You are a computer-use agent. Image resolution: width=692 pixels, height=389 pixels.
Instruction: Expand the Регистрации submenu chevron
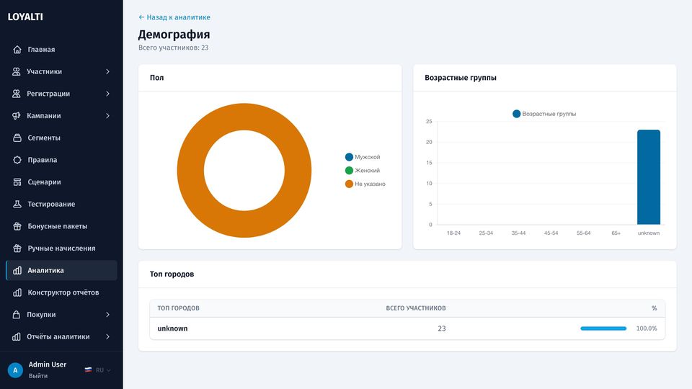point(107,94)
